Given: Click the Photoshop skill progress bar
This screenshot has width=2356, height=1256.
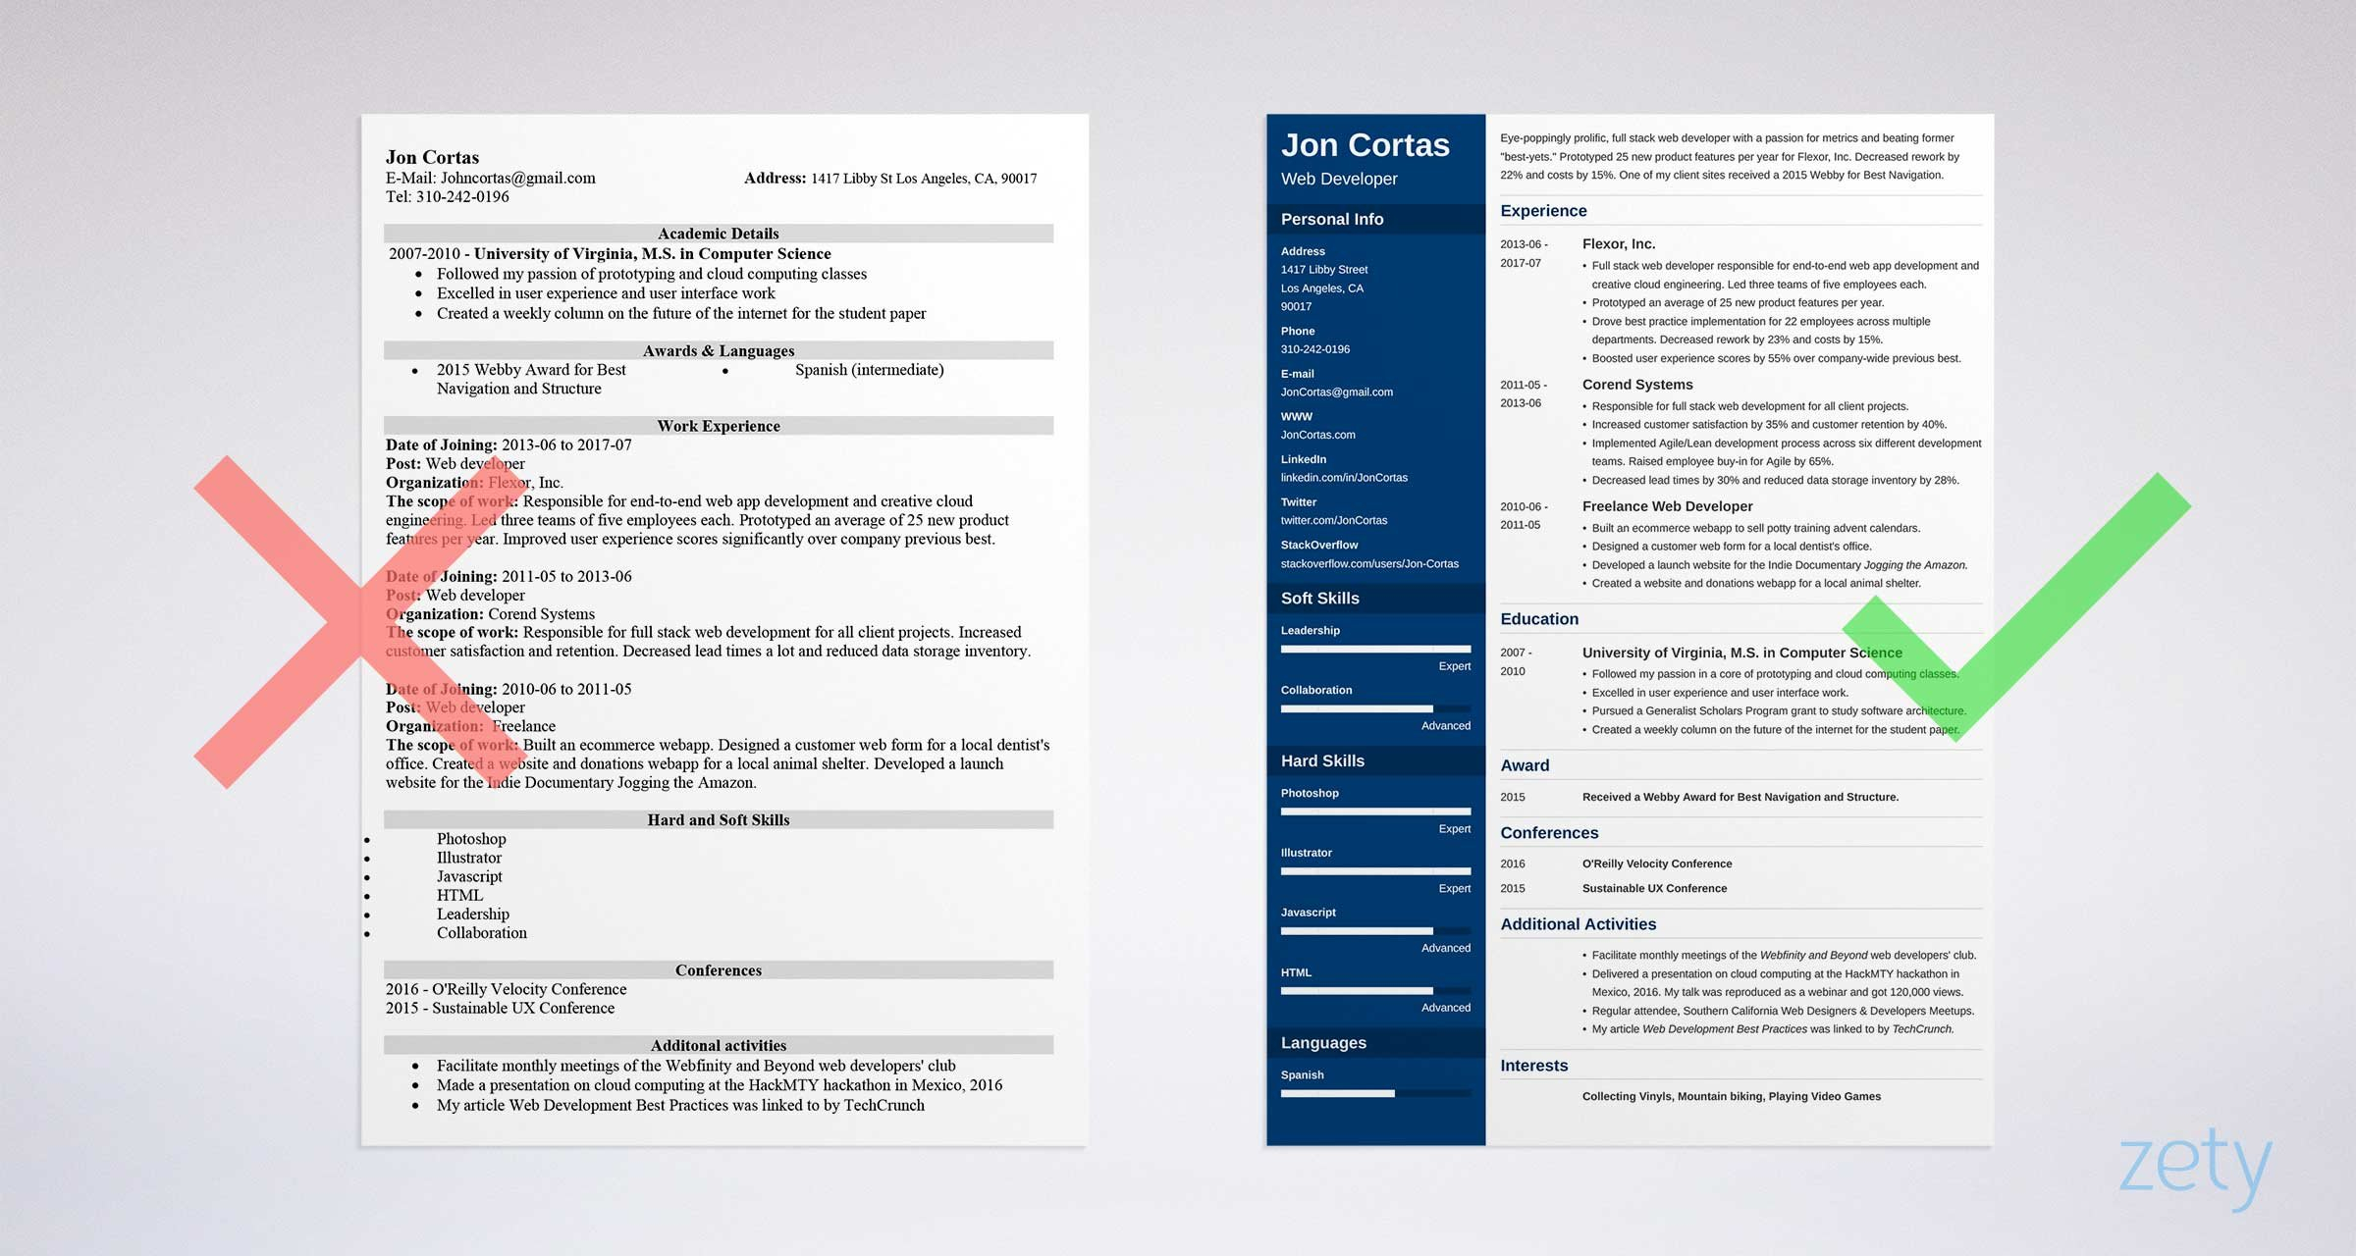Looking at the screenshot, I should click(x=1365, y=813).
